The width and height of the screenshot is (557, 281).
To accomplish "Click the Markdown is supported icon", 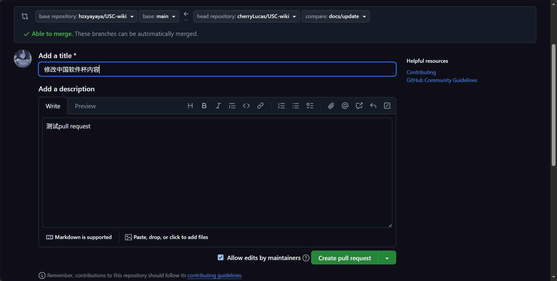I will pos(50,237).
